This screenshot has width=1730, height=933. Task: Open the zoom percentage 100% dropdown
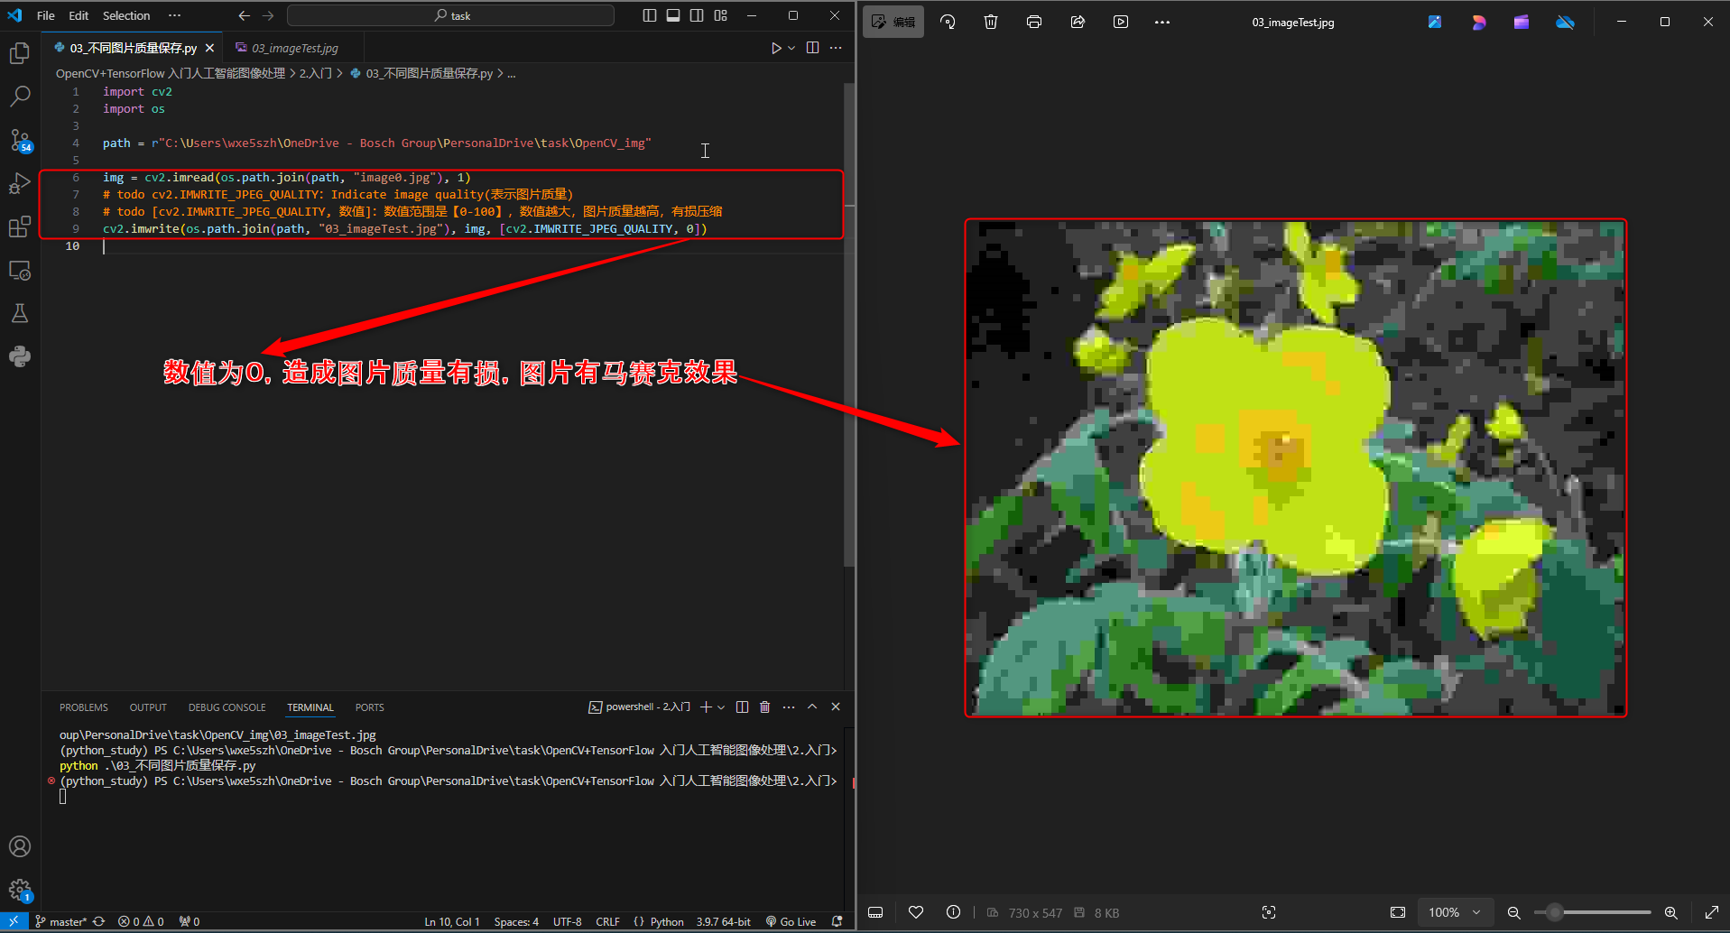(1455, 912)
